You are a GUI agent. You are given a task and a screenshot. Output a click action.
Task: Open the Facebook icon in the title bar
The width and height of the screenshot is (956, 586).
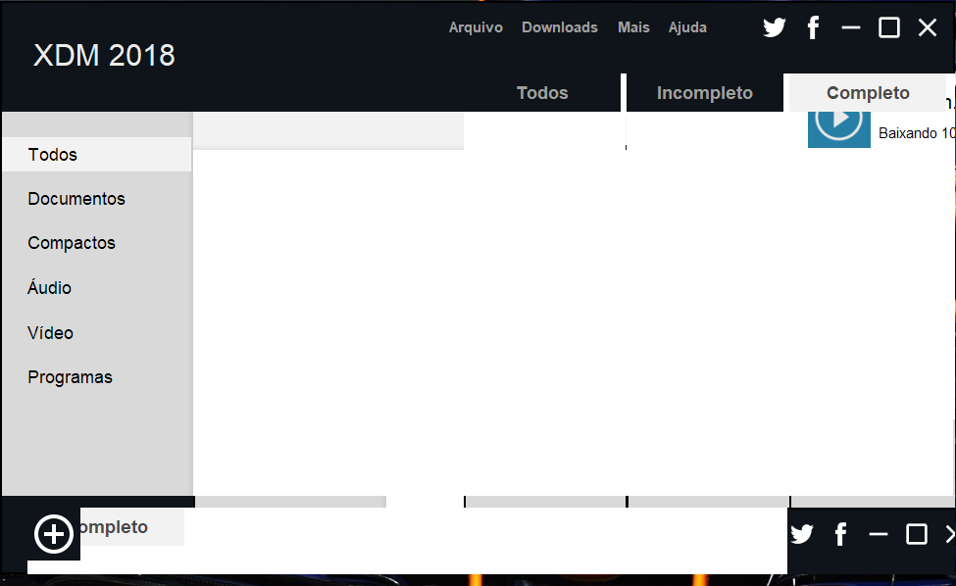pyautogui.click(x=813, y=27)
